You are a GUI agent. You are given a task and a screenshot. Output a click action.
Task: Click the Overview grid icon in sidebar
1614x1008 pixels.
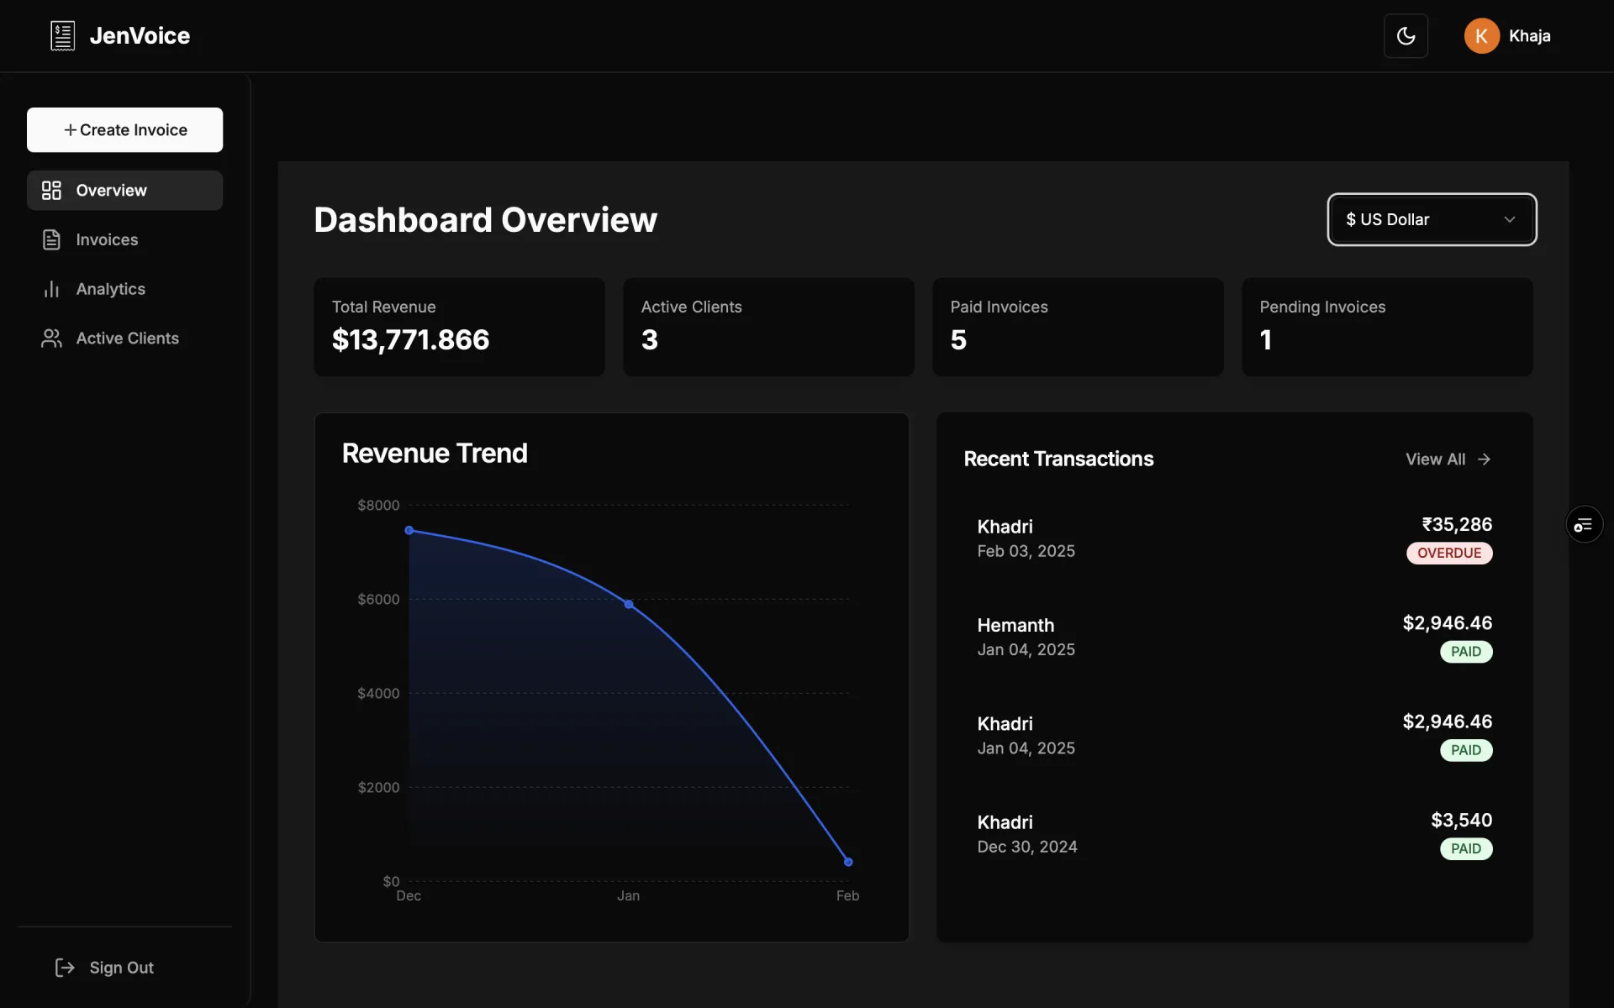[51, 191]
